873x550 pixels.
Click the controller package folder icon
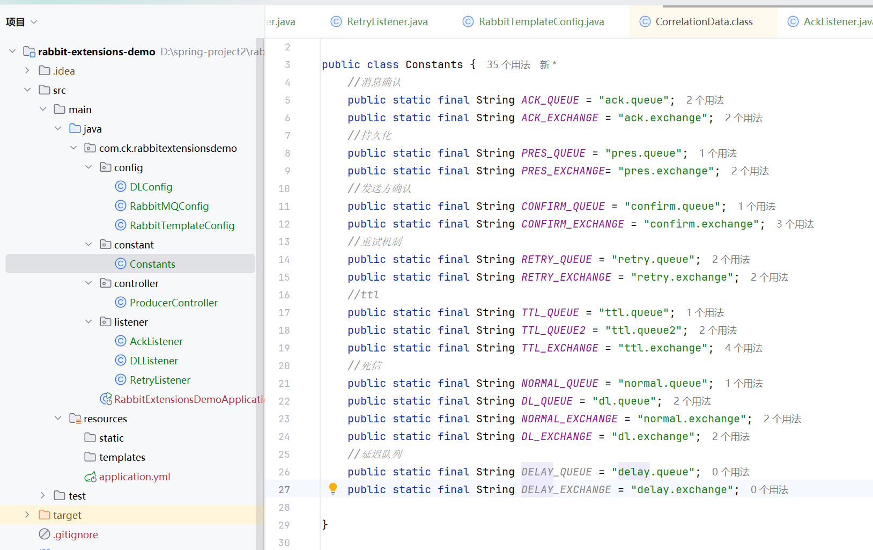pos(106,283)
